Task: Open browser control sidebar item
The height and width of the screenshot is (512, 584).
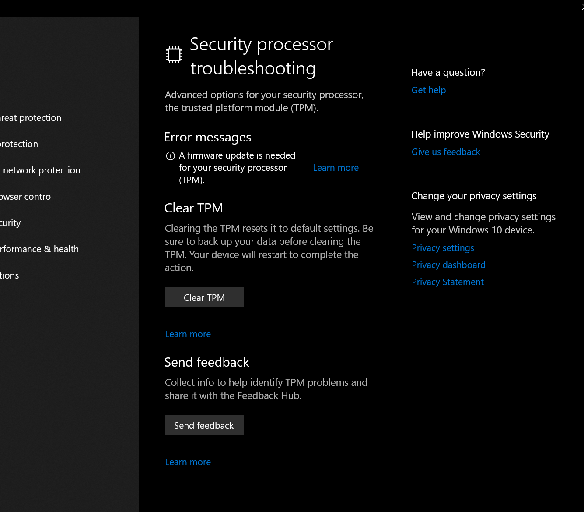Action: pyautogui.click(x=26, y=197)
